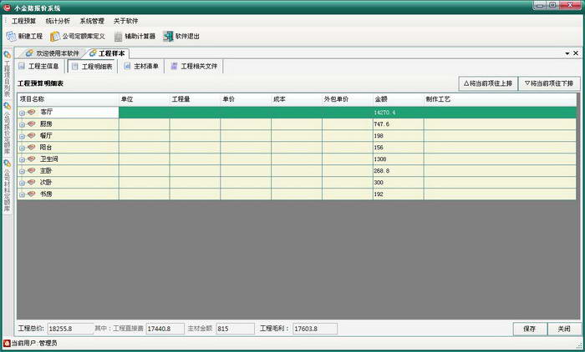Click the user icon in the status bar
Image resolution: width=585 pixels, height=352 pixels.
[x=7, y=343]
